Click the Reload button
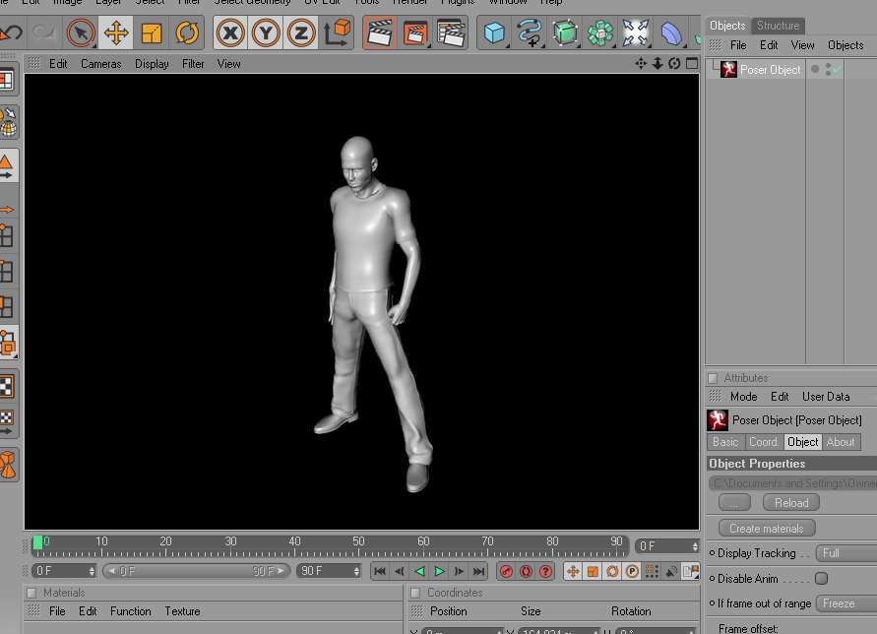877x634 pixels. tap(791, 503)
